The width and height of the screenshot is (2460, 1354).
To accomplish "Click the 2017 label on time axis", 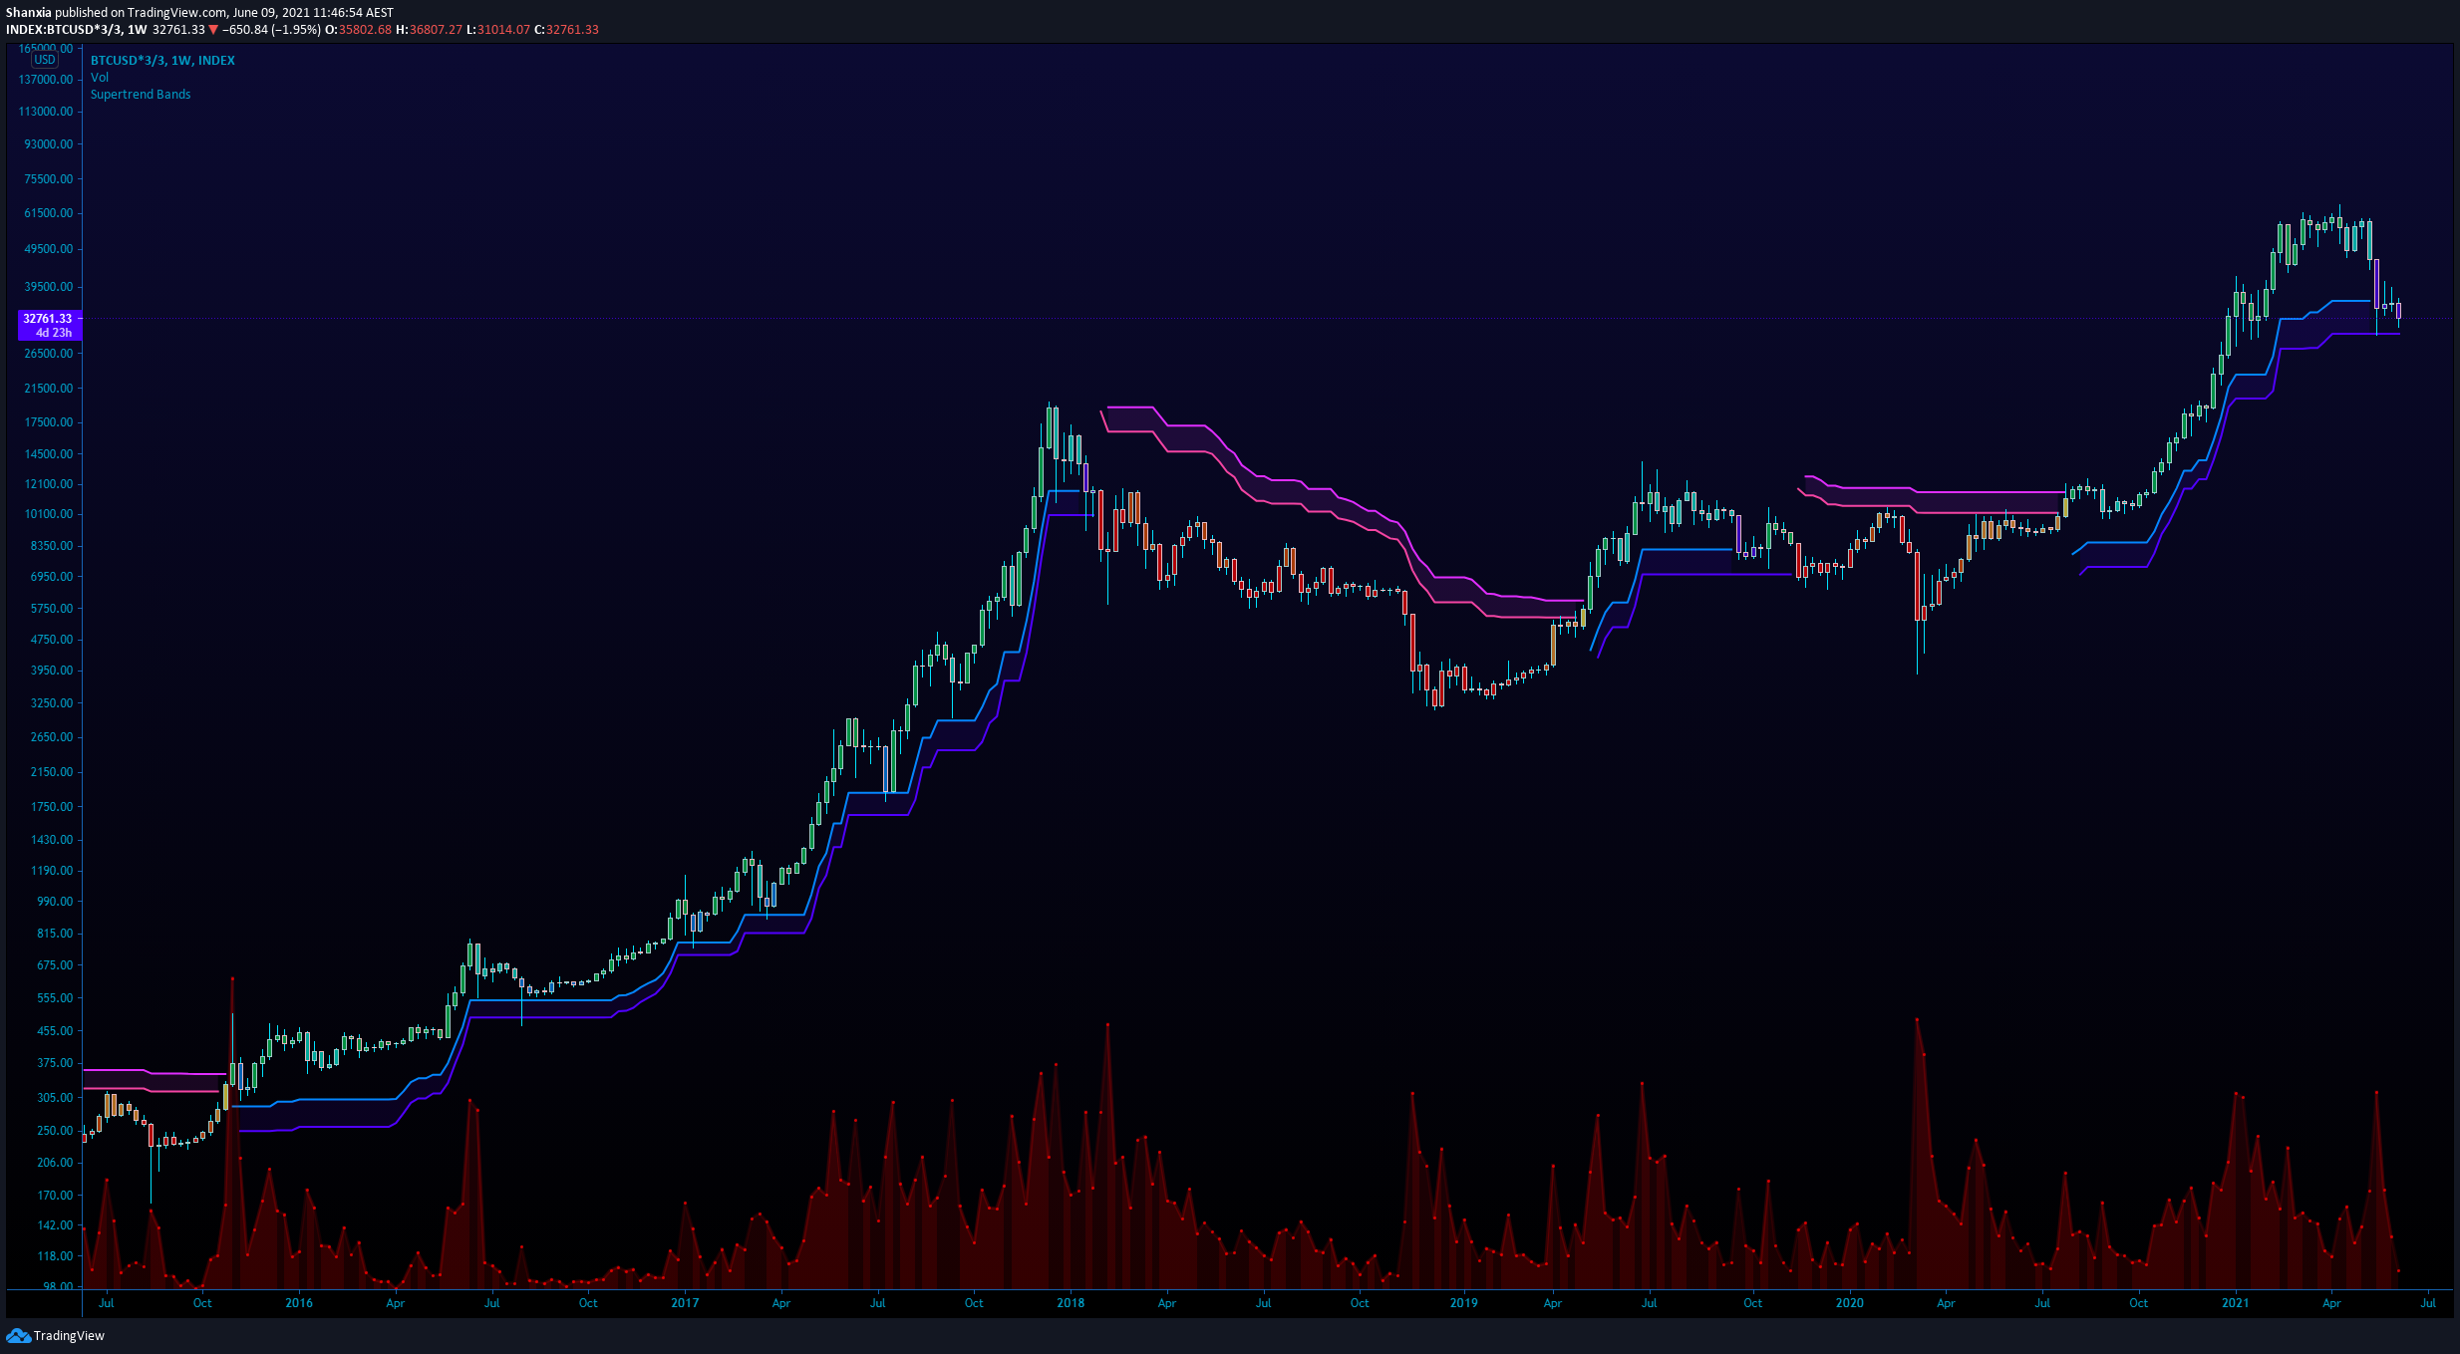I will [x=685, y=1303].
